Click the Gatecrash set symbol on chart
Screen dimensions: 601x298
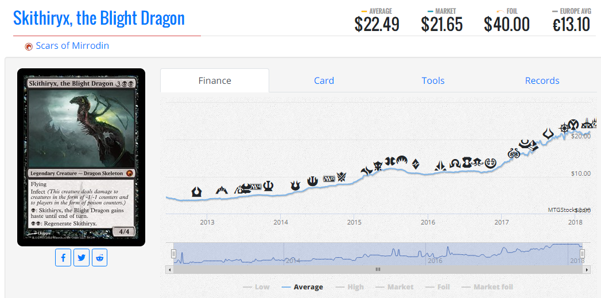(222, 189)
